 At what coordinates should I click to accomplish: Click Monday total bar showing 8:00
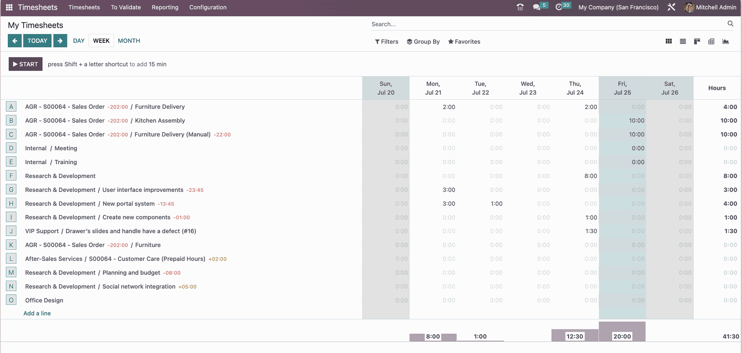click(x=433, y=338)
